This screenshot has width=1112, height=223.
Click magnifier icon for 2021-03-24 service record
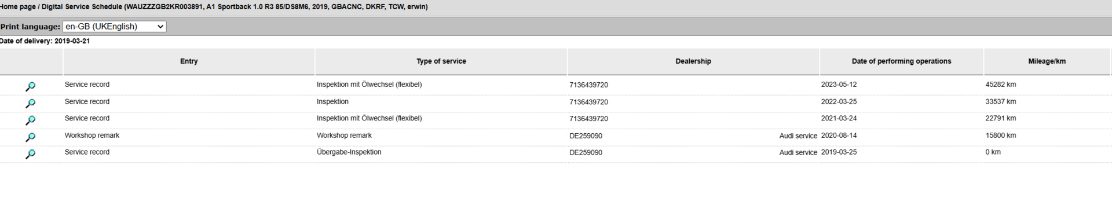pos(31,120)
